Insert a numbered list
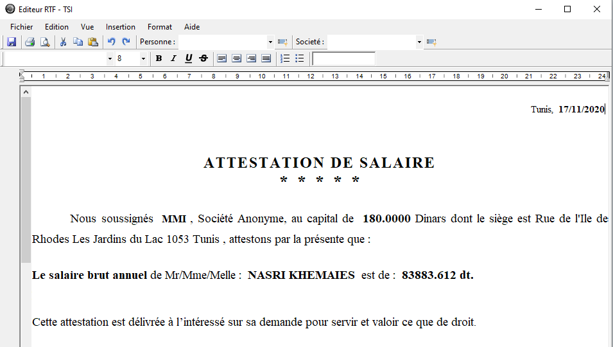This screenshot has height=347, width=613. [285, 58]
